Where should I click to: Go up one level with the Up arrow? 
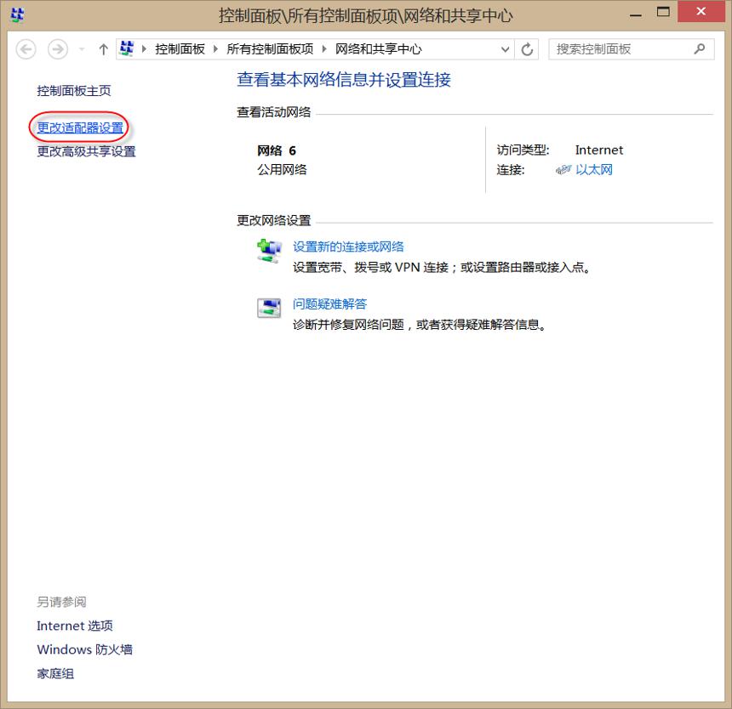pyautogui.click(x=104, y=49)
